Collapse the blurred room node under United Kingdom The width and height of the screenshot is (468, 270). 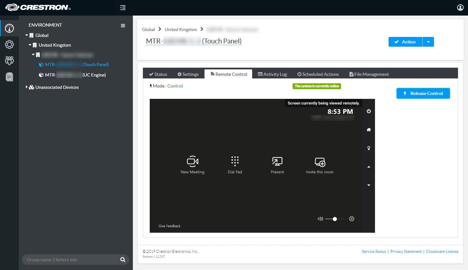coord(33,55)
